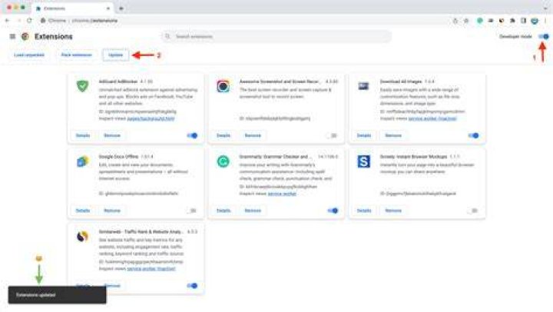This screenshot has height=312, width=553.
Task: Click the Similarweb extension card icon
Action: [x=82, y=237]
